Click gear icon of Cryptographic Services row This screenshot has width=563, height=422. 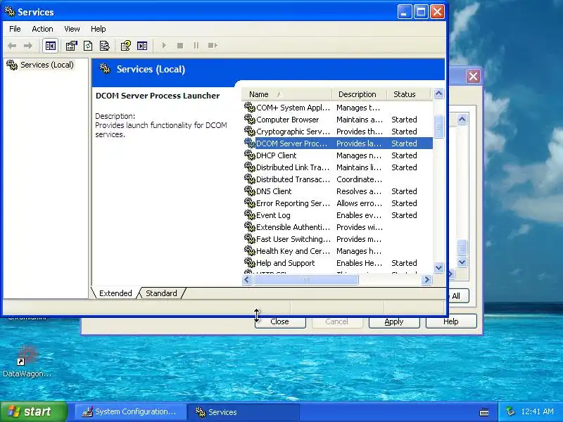pyautogui.click(x=250, y=132)
